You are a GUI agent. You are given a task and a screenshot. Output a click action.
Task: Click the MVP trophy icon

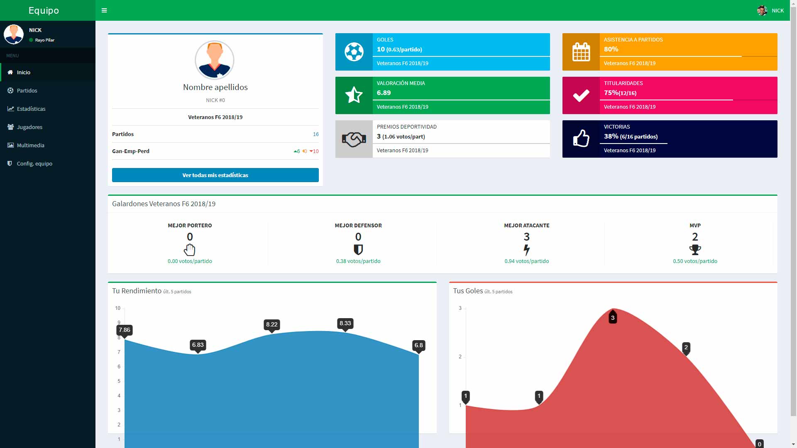695,250
